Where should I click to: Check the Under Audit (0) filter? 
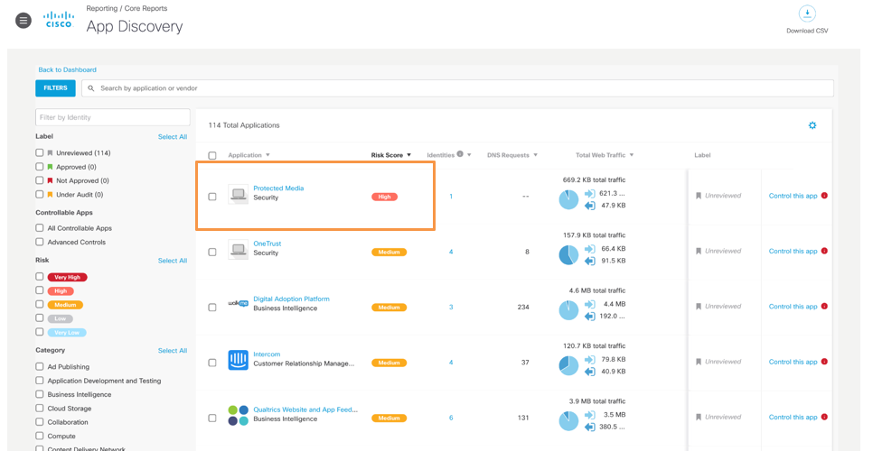point(40,195)
